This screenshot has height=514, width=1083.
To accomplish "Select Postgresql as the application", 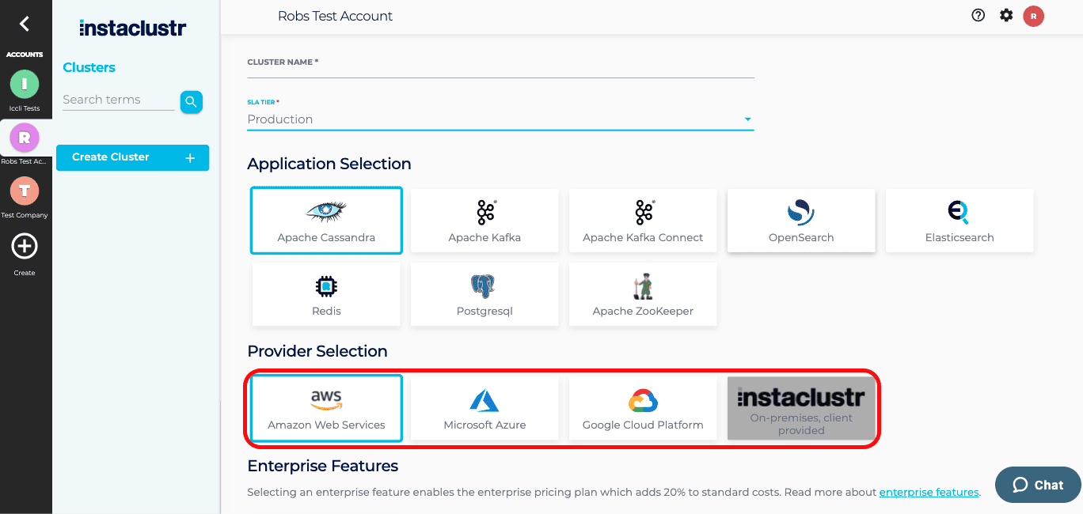I will pyautogui.click(x=484, y=294).
